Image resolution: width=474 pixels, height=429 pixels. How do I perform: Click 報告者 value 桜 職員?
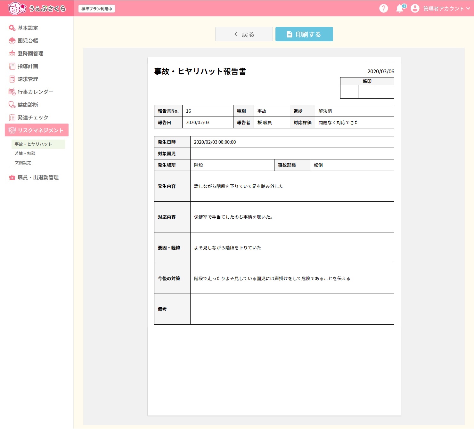click(x=265, y=123)
